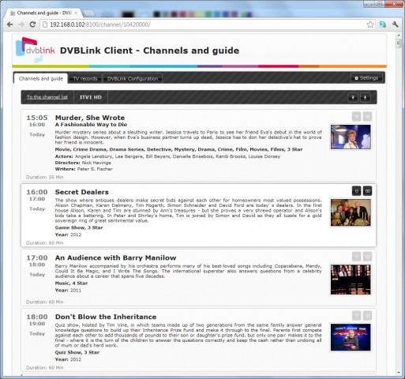This screenshot has width=405, height=379.
Task: Click the 16:00 start time of Secret Dealers
Action: [x=37, y=192]
